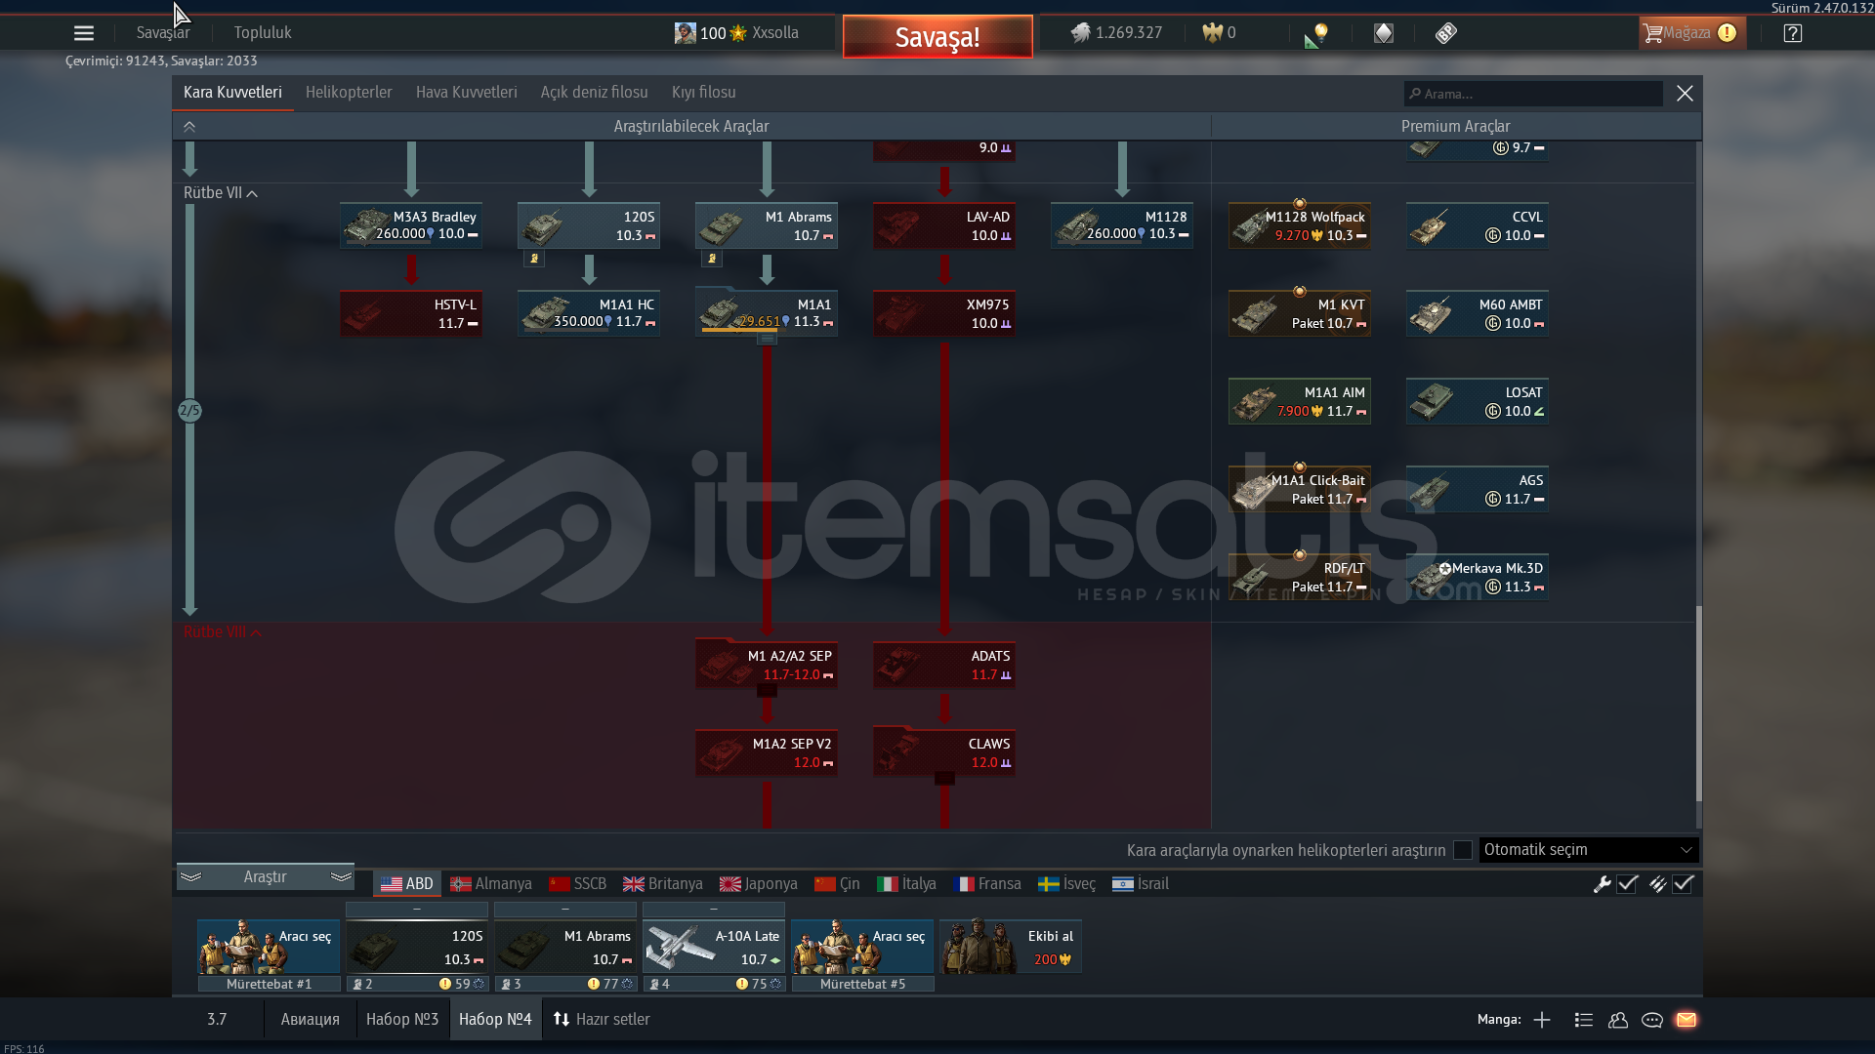Open the Mağaza shop cart
The height and width of the screenshot is (1054, 1875).
pos(1677,33)
